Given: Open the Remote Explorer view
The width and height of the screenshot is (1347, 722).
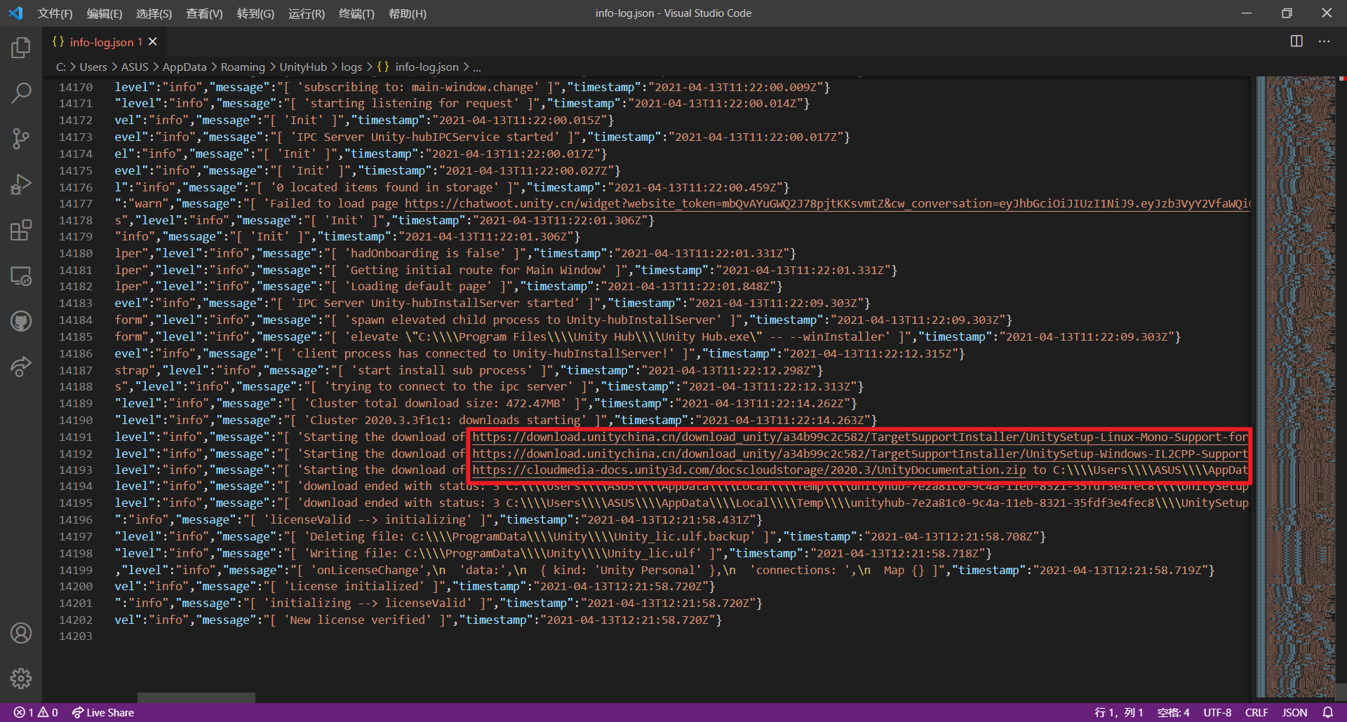Looking at the screenshot, I should point(21,276).
